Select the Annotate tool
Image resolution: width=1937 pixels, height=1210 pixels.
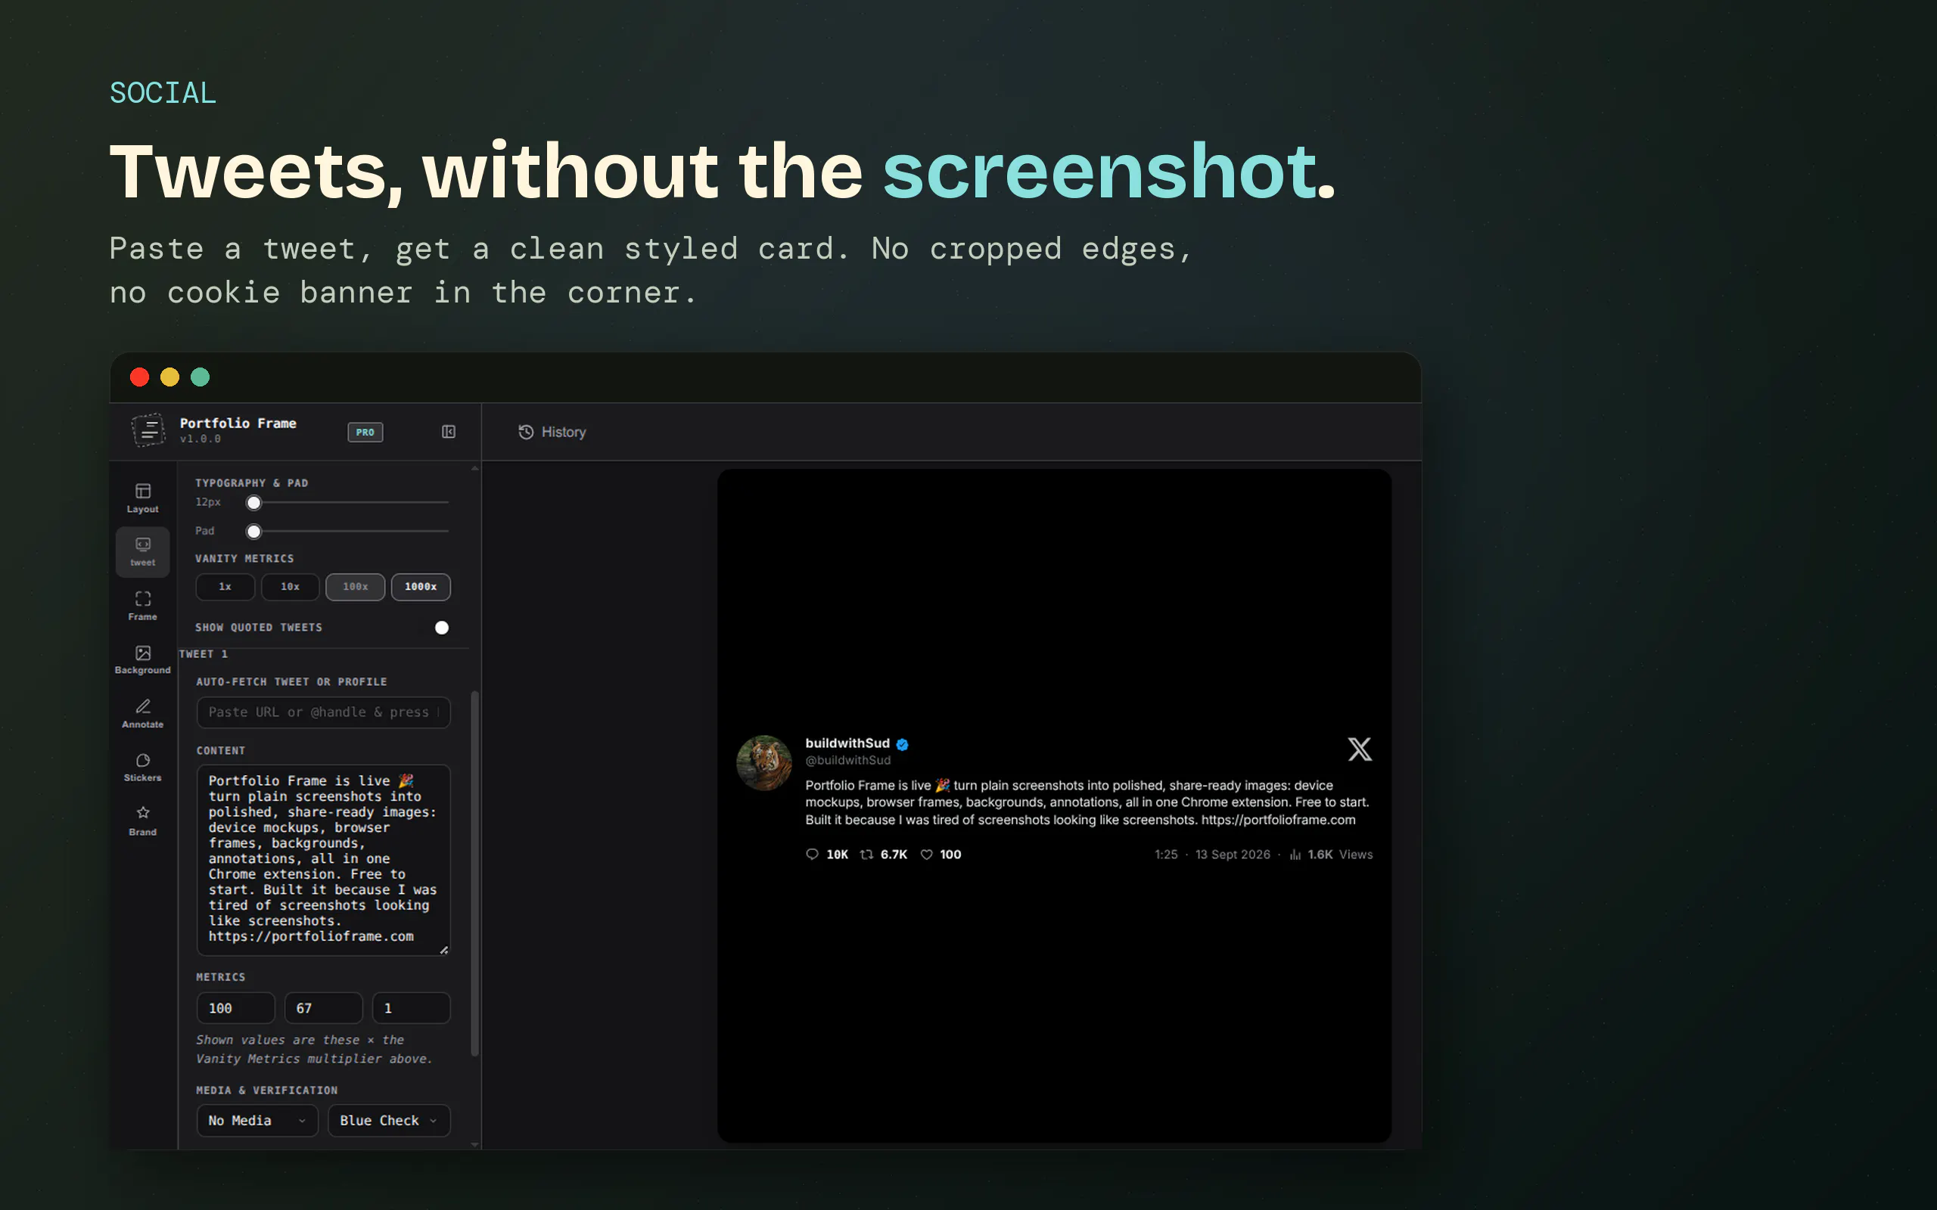click(142, 713)
